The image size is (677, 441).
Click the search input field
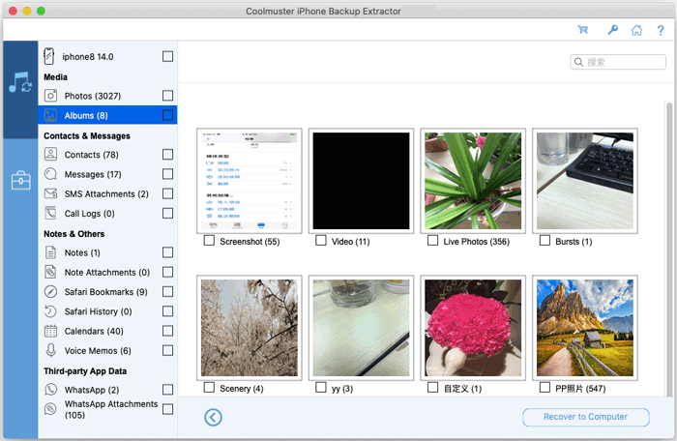pos(618,62)
